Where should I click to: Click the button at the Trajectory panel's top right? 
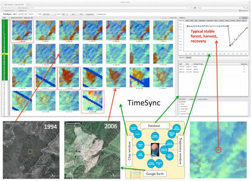[243, 18]
